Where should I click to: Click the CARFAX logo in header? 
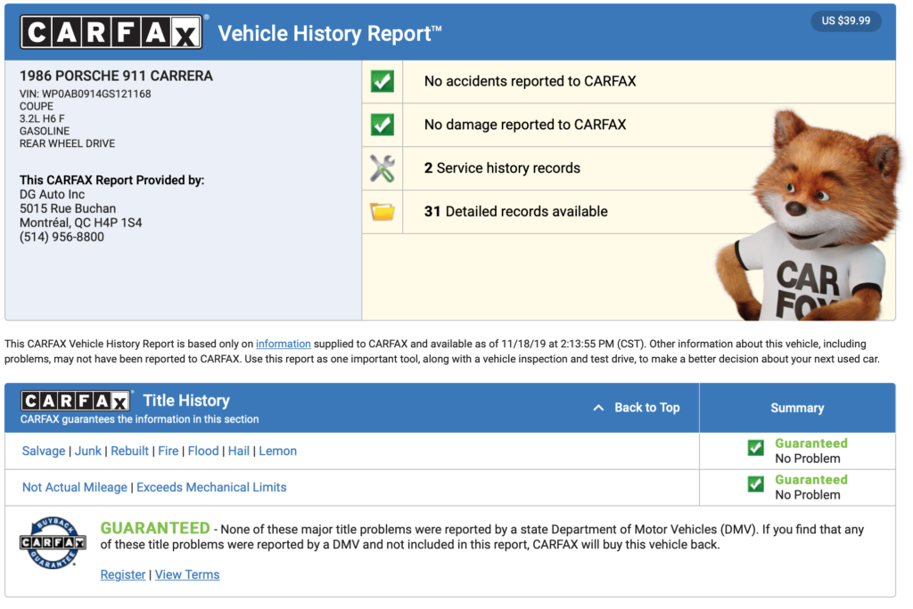tap(112, 32)
